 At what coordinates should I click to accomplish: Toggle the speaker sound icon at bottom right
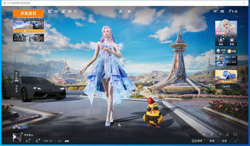click(204, 135)
